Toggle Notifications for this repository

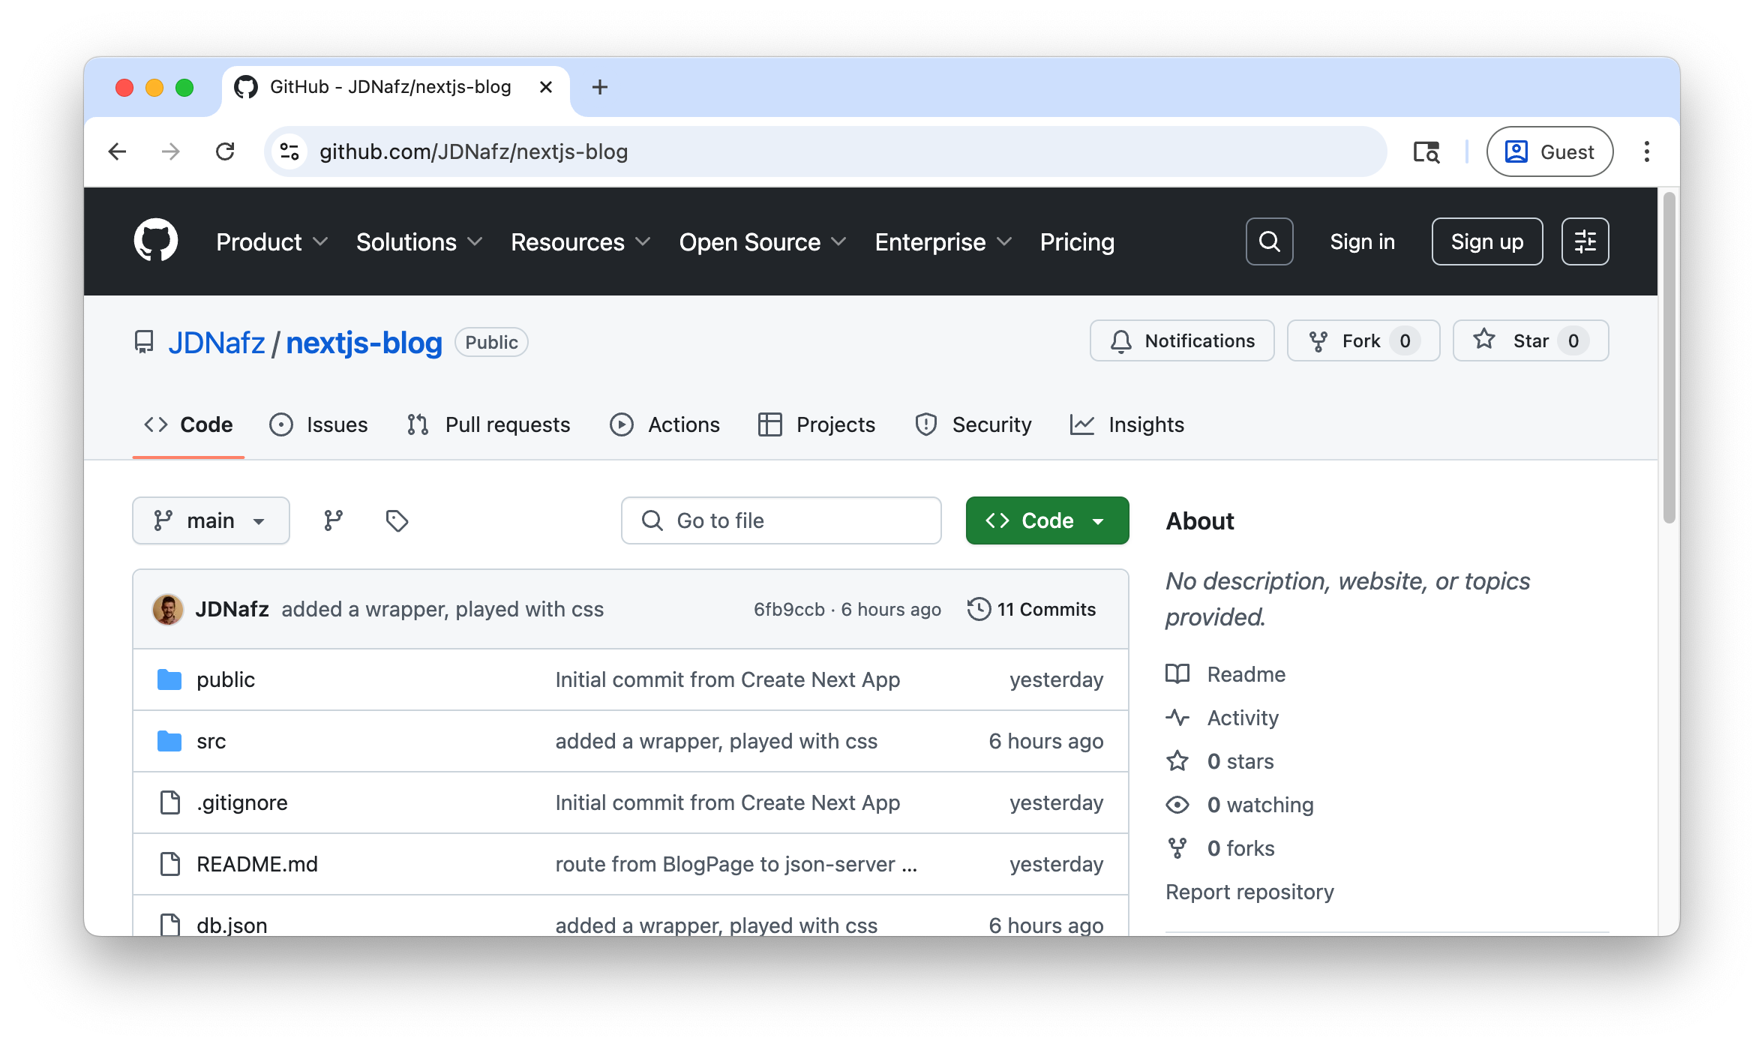click(1182, 341)
